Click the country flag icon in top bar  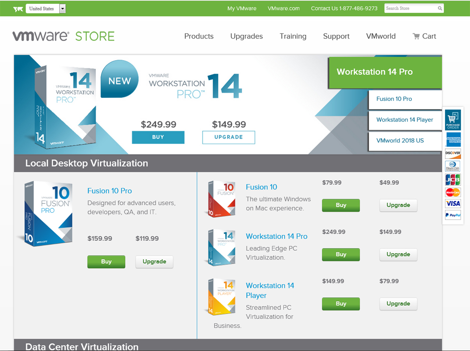tap(18, 8)
